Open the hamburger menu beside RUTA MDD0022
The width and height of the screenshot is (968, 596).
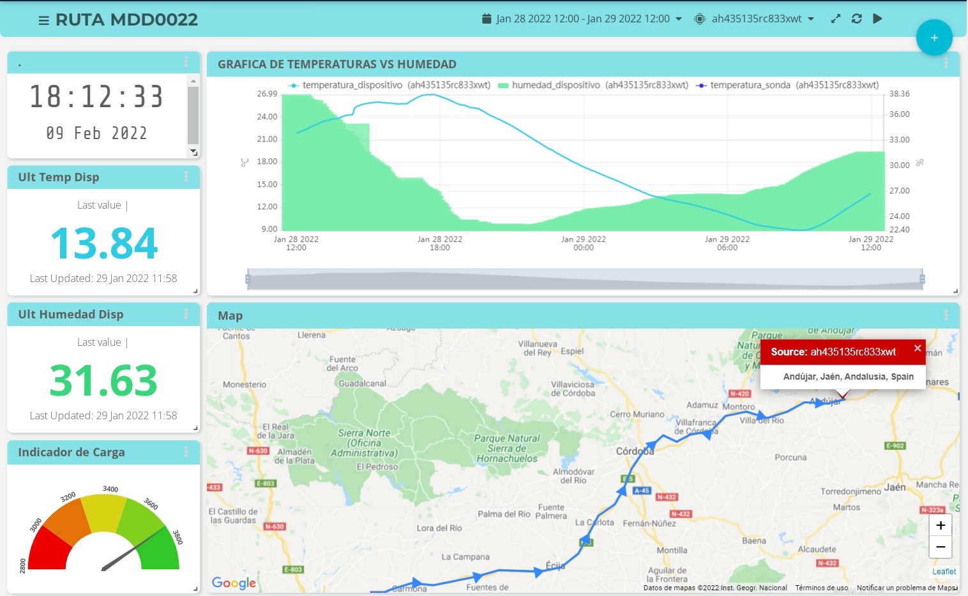pos(43,20)
